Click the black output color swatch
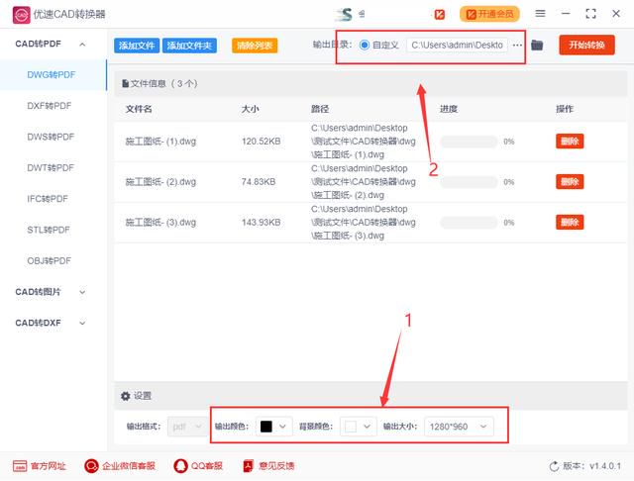The height and width of the screenshot is (481, 634). click(266, 427)
